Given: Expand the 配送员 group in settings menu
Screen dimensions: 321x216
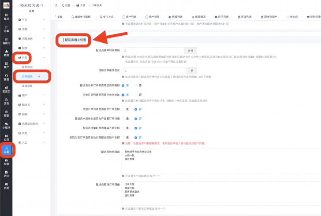Looking at the screenshot, I should tap(32, 104).
